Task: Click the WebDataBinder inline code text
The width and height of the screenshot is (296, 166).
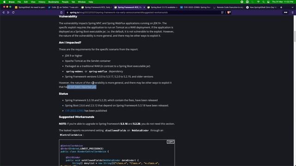Action: (x=140, y=130)
